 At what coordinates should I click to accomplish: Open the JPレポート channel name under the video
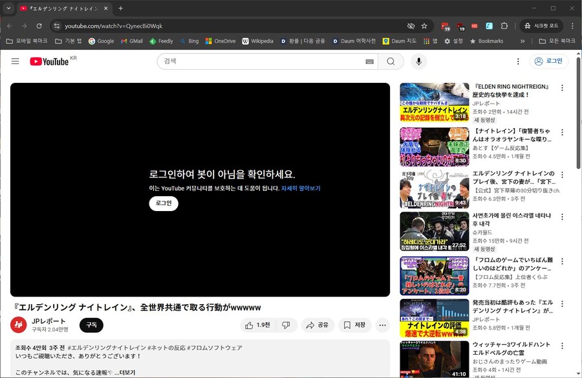48,321
